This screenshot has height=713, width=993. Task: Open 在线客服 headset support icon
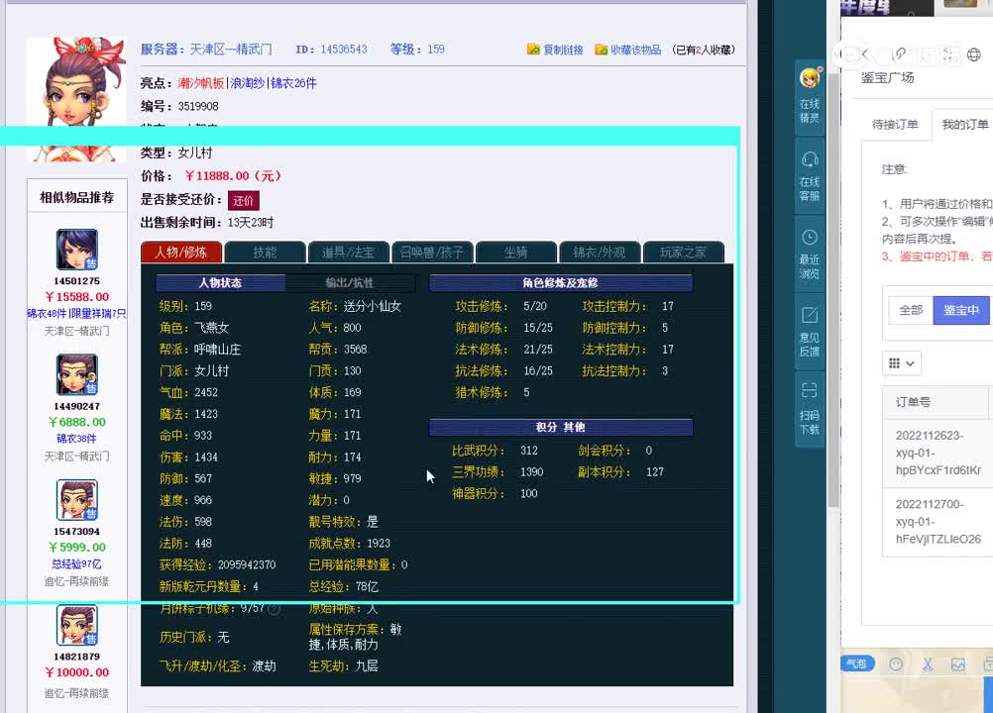810,158
